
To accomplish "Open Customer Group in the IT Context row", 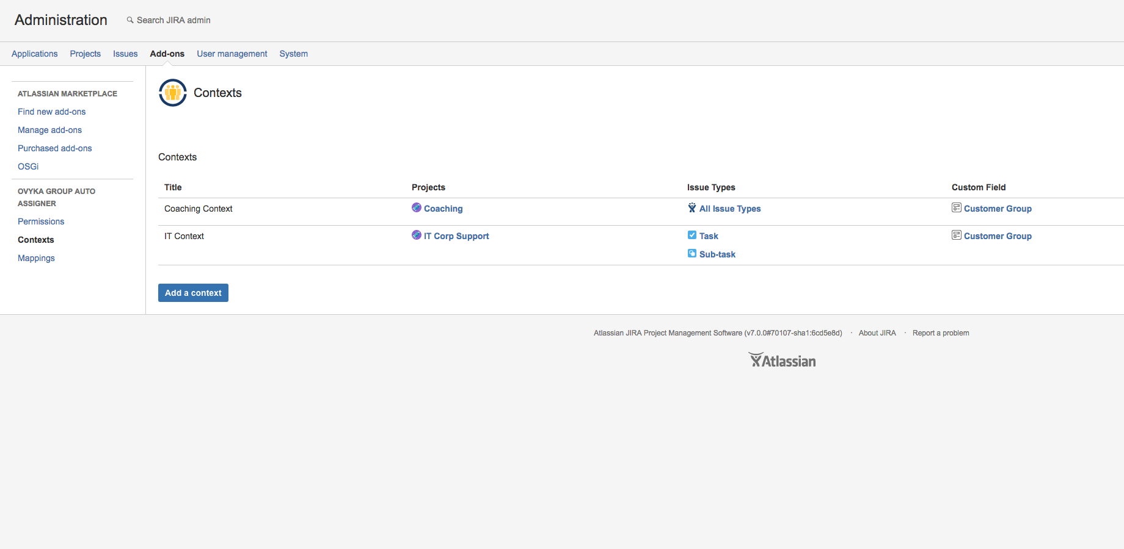I will pos(998,236).
